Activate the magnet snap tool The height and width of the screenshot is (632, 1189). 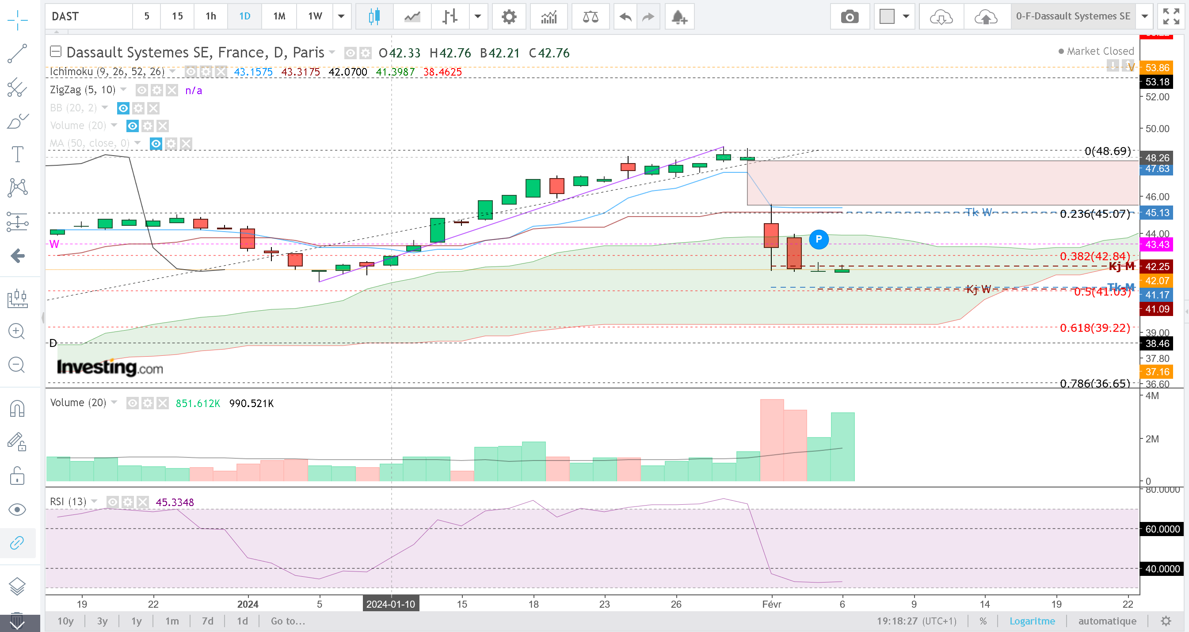tap(18, 408)
